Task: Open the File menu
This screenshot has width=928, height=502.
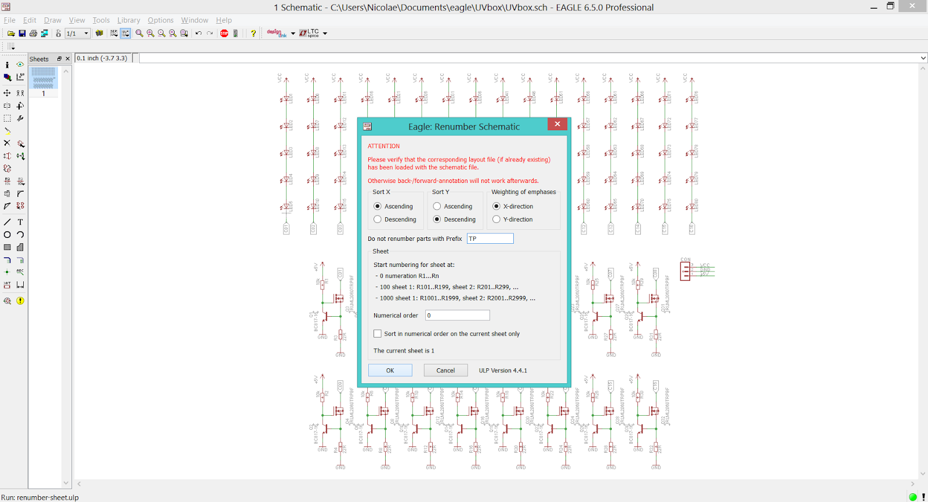Action: (10, 20)
